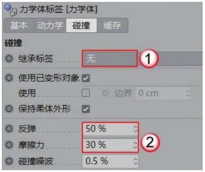Click the 反弹 50 % spinner arrows

click(x=135, y=129)
